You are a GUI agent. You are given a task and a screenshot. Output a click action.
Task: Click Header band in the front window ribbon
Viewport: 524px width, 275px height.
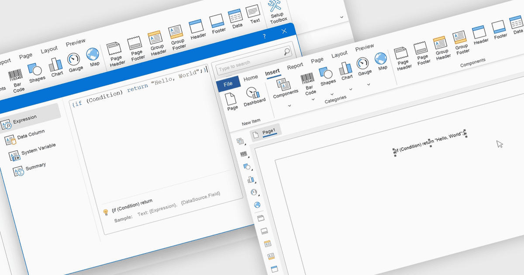(x=480, y=35)
